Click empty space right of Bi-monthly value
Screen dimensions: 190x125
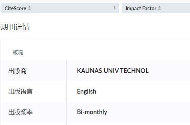(x=148, y=112)
